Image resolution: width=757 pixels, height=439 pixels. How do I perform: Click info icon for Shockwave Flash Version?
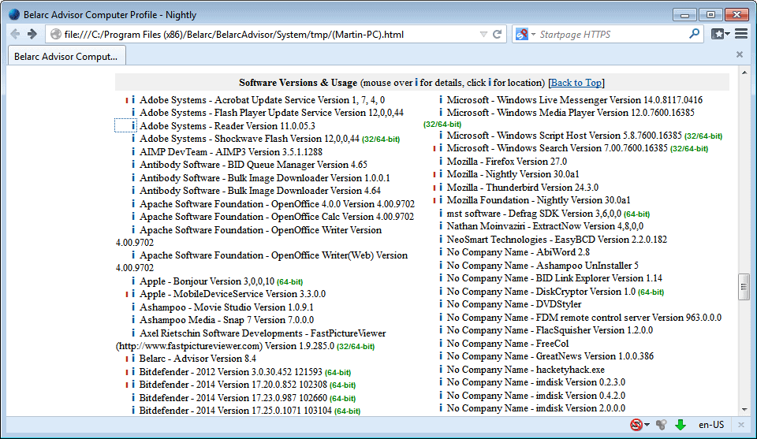coord(133,139)
